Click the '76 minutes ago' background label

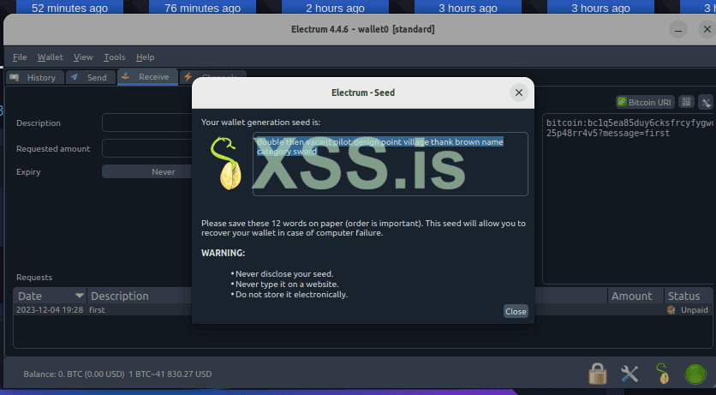[x=203, y=7]
